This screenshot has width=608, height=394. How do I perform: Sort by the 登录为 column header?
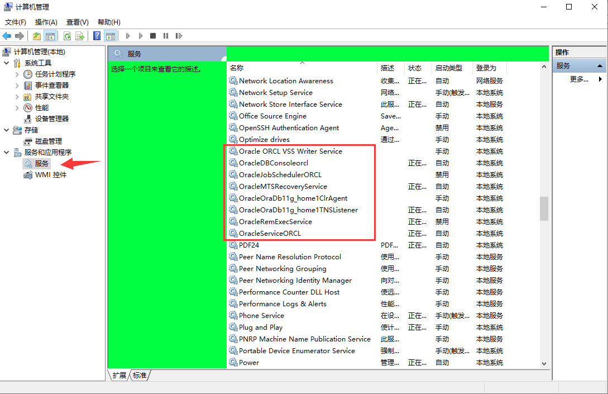coord(490,68)
